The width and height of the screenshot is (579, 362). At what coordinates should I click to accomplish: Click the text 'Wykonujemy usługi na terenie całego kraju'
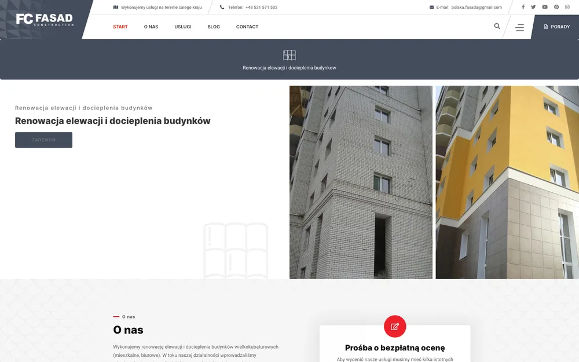click(162, 7)
